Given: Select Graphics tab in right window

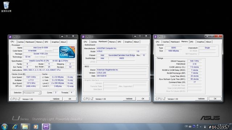Looking at the screenshot, I should coord(200,42).
